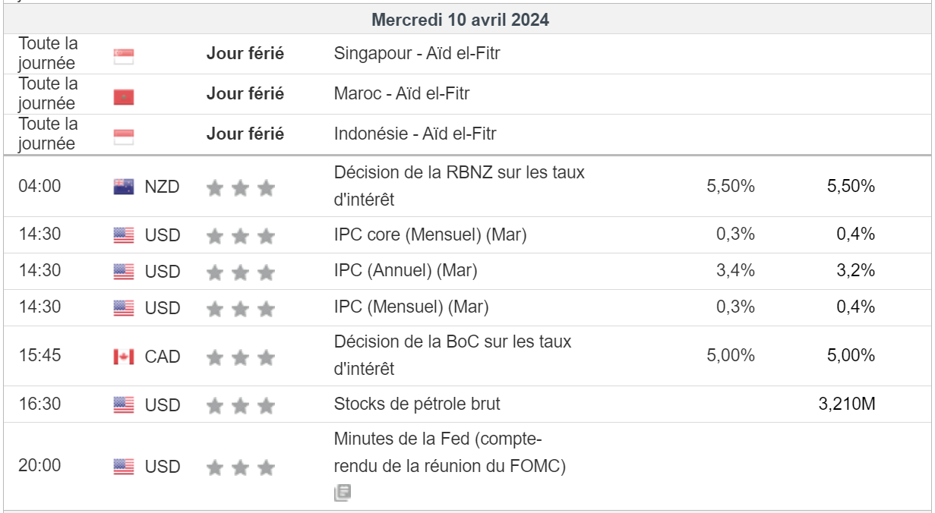Viewport: 935px width, 513px height.
Task: Click the New Zealand flag icon
Action: (x=124, y=187)
